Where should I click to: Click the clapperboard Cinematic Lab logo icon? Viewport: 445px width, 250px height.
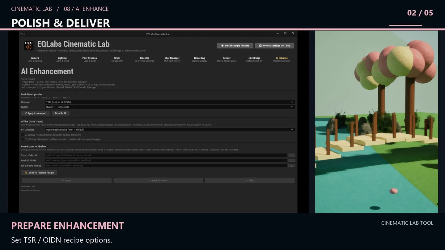[x=29, y=46]
